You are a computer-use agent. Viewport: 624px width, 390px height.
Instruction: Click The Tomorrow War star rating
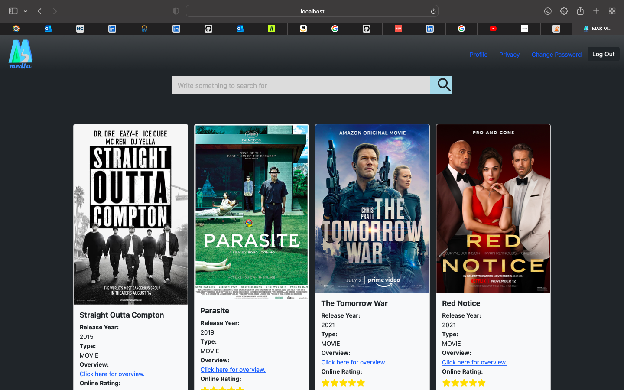click(x=343, y=383)
